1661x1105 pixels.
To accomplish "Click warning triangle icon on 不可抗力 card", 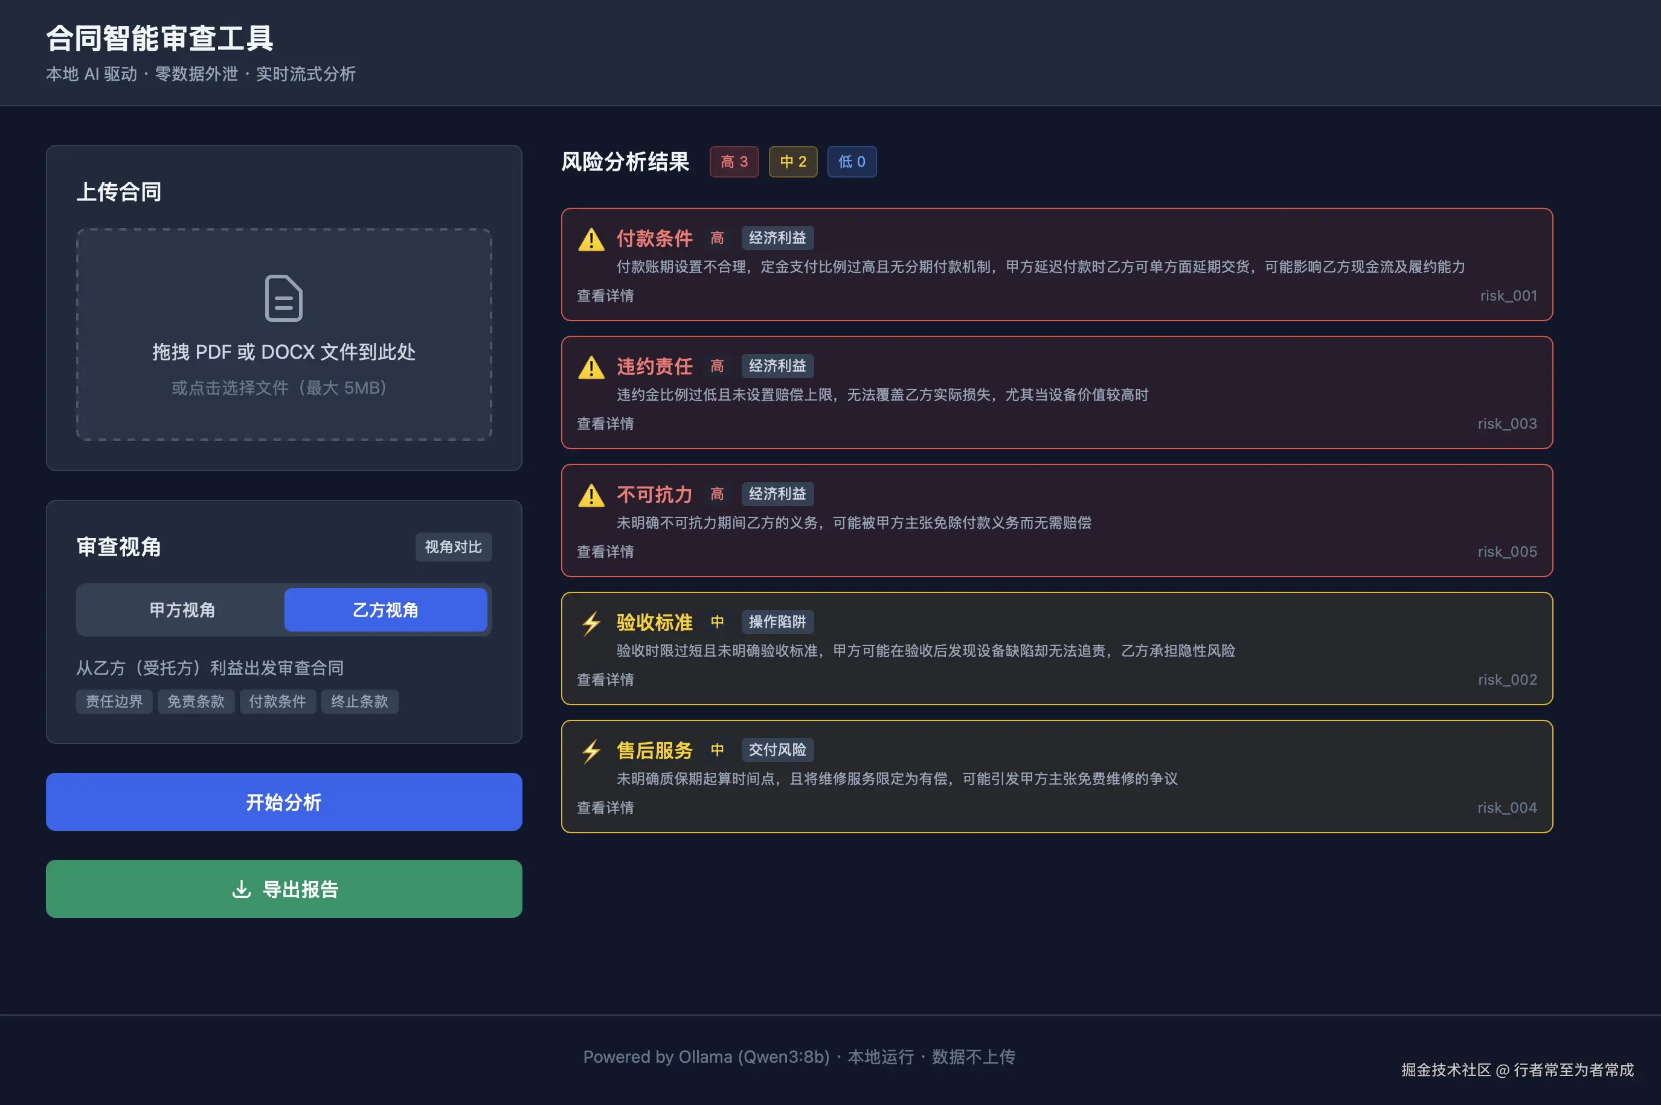I will point(591,495).
